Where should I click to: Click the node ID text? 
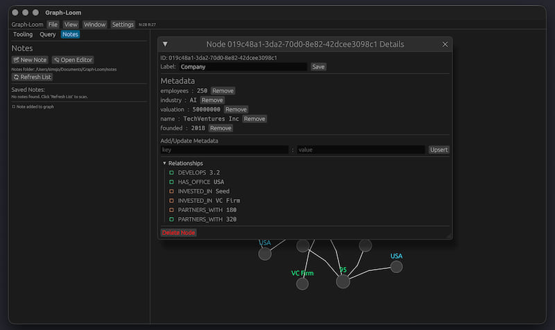219,58
